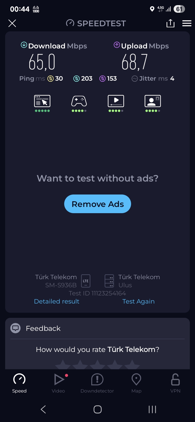
Task: Switch to the Video tab
Action: click(x=58, y=383)
